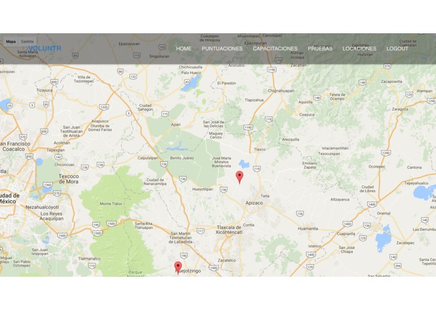Click the Ciudad de Libres label
436x310 pixels.
tap(368, 189)
